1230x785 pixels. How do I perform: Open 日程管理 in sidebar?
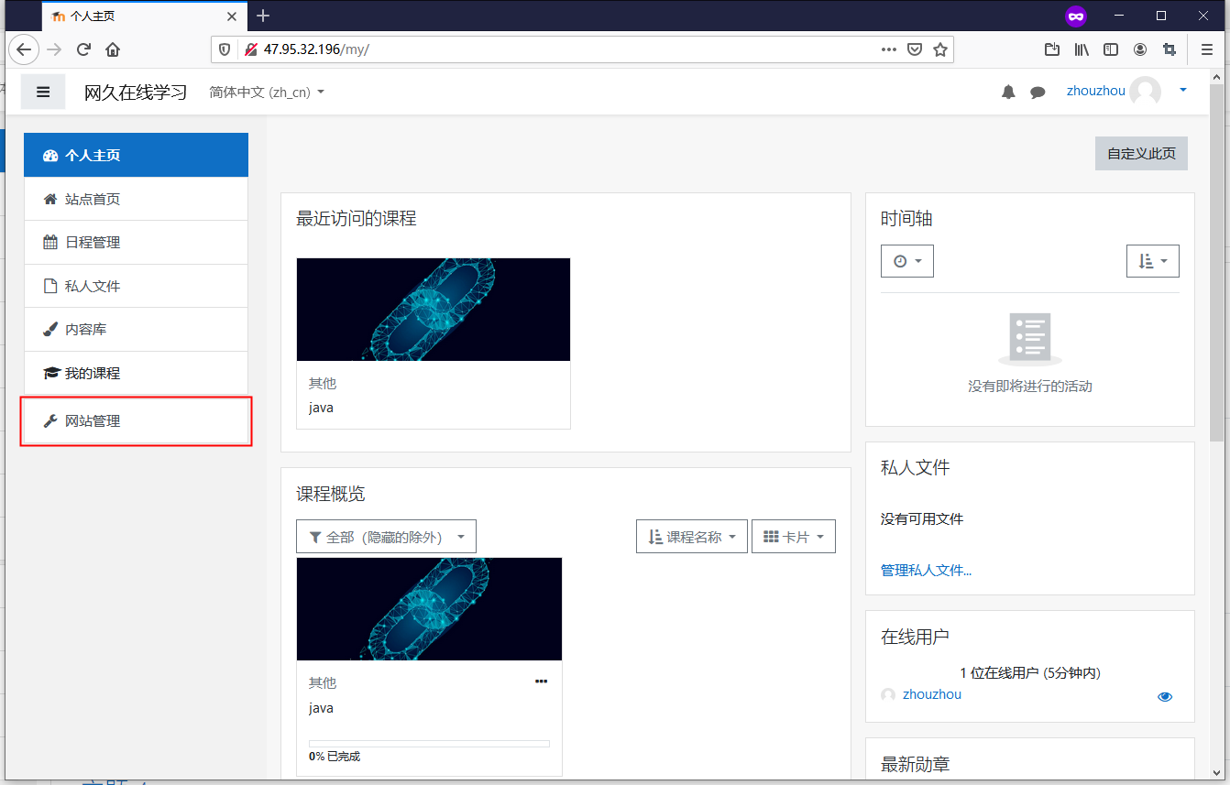(x=136, y=242)
